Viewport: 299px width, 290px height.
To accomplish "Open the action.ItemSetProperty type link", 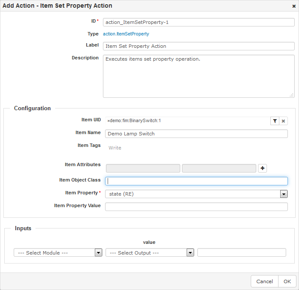I will (126, 34).
